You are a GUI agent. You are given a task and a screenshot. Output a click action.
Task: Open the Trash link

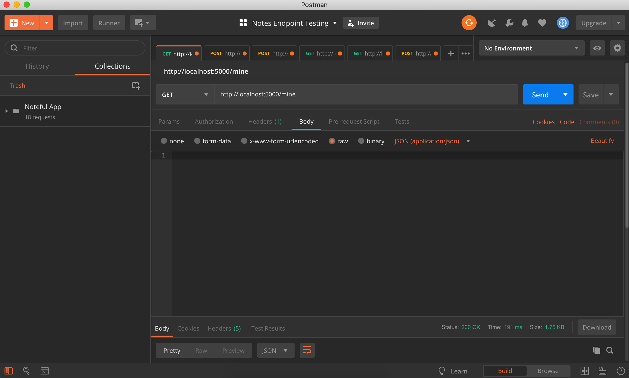[17, 86]
